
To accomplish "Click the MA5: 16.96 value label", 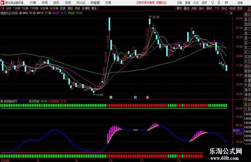I will pyautogui.click(x=29, y=13).
